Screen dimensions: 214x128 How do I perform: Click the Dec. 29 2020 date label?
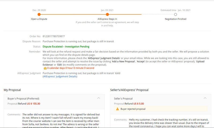point(39,10)
